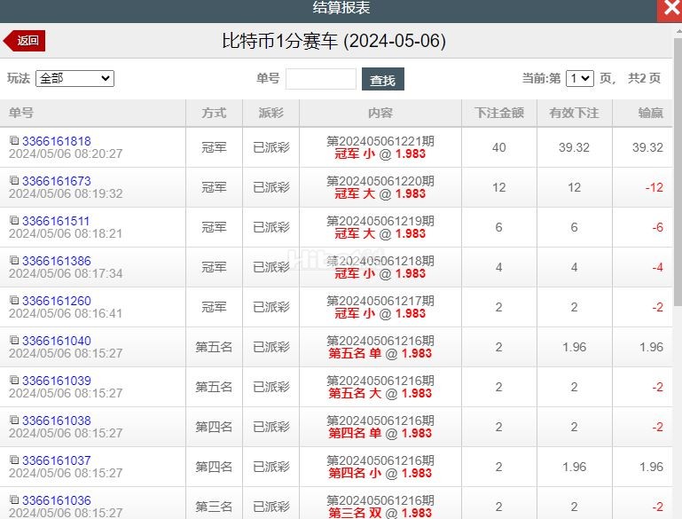
Task: Click the copy icon beside order 3366161511
Action: point(14,220)
